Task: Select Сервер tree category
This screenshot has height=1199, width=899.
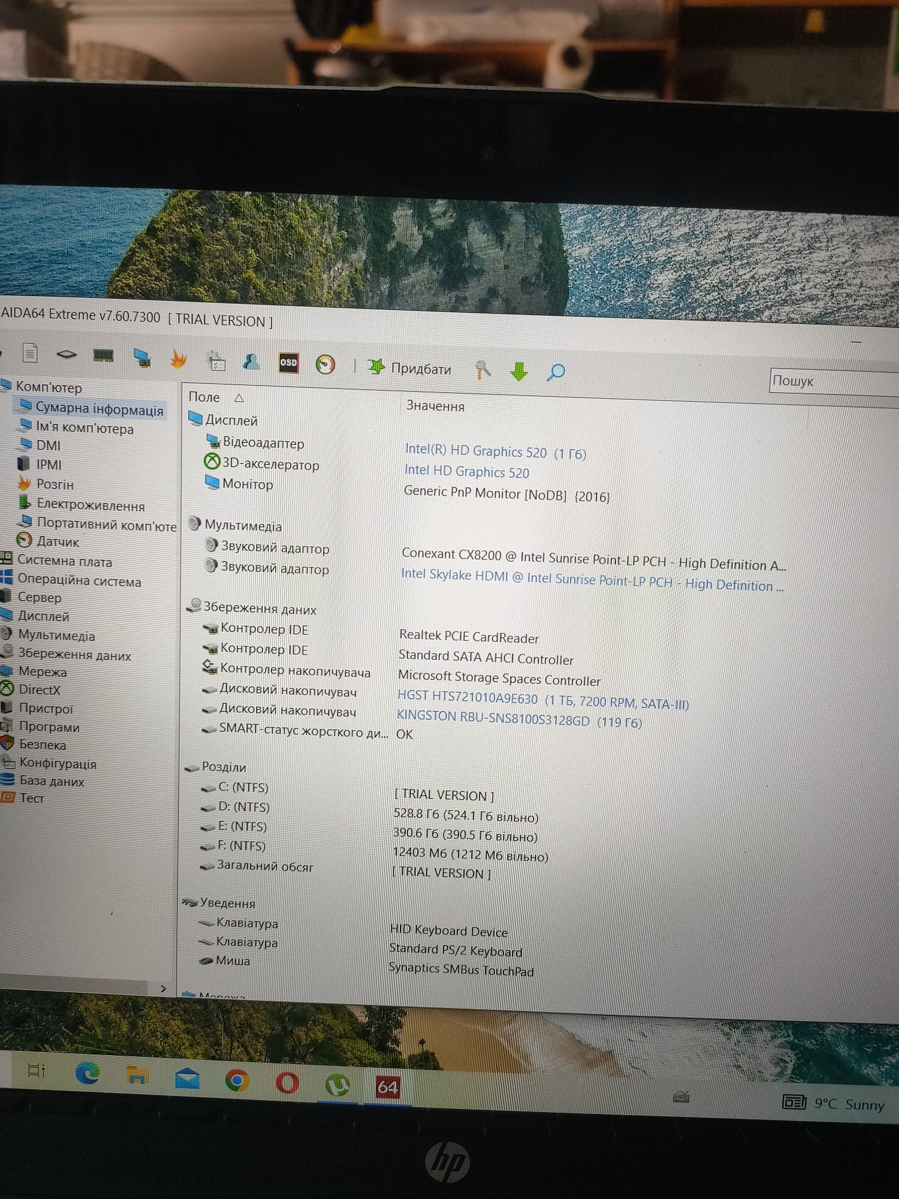Action: coord(31,597)
